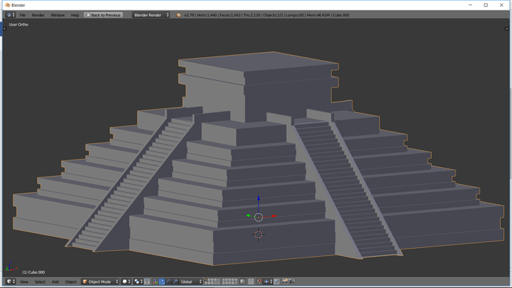Click the green Y-axis manipulator arrow
512x288 pixels.
[x=248, y=215]
